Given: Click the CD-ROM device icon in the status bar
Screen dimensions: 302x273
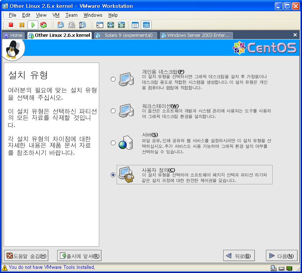Looking at the screenshot, I should 273,268.
